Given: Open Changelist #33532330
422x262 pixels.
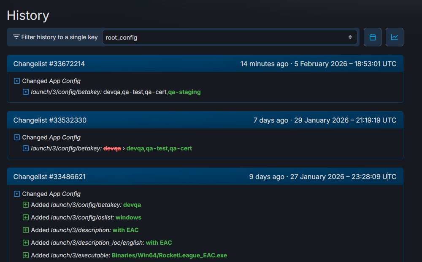Looking at the screenshot, I should (50, 120).
